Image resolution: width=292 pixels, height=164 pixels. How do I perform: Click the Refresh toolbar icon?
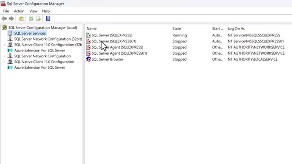pyautogui.click(x=31, y=19)
